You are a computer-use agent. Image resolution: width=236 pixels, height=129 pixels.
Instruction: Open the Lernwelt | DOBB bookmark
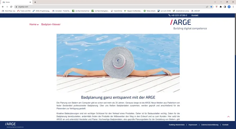(166, 11)
